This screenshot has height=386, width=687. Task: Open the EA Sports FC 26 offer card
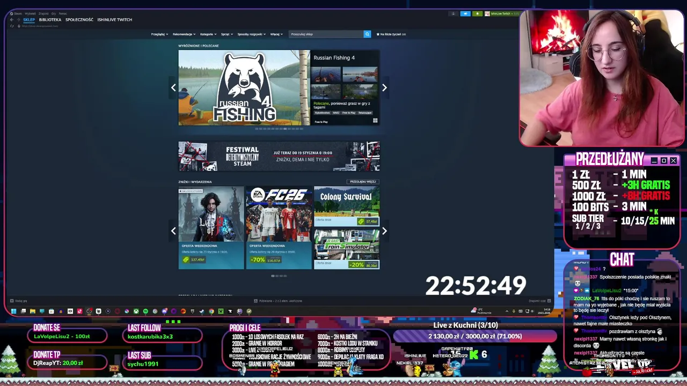(279, 227)
